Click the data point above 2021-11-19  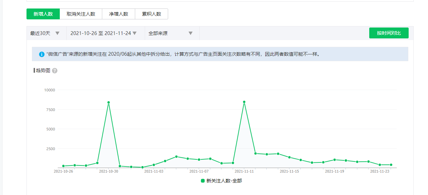(x=335, y=160)
